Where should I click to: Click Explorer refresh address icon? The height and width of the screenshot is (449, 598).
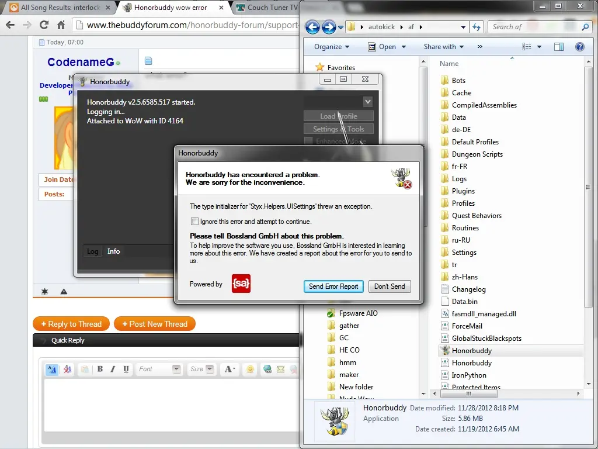coord(477,27)
